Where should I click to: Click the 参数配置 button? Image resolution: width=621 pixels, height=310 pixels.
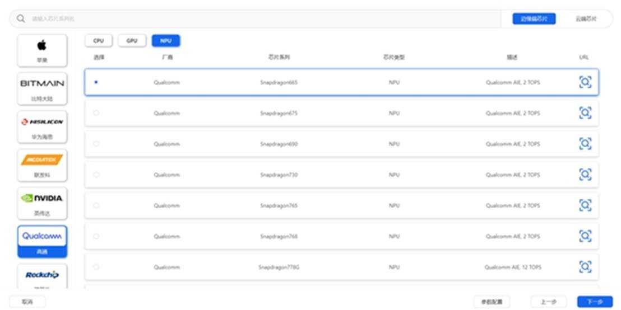(492, 302)
